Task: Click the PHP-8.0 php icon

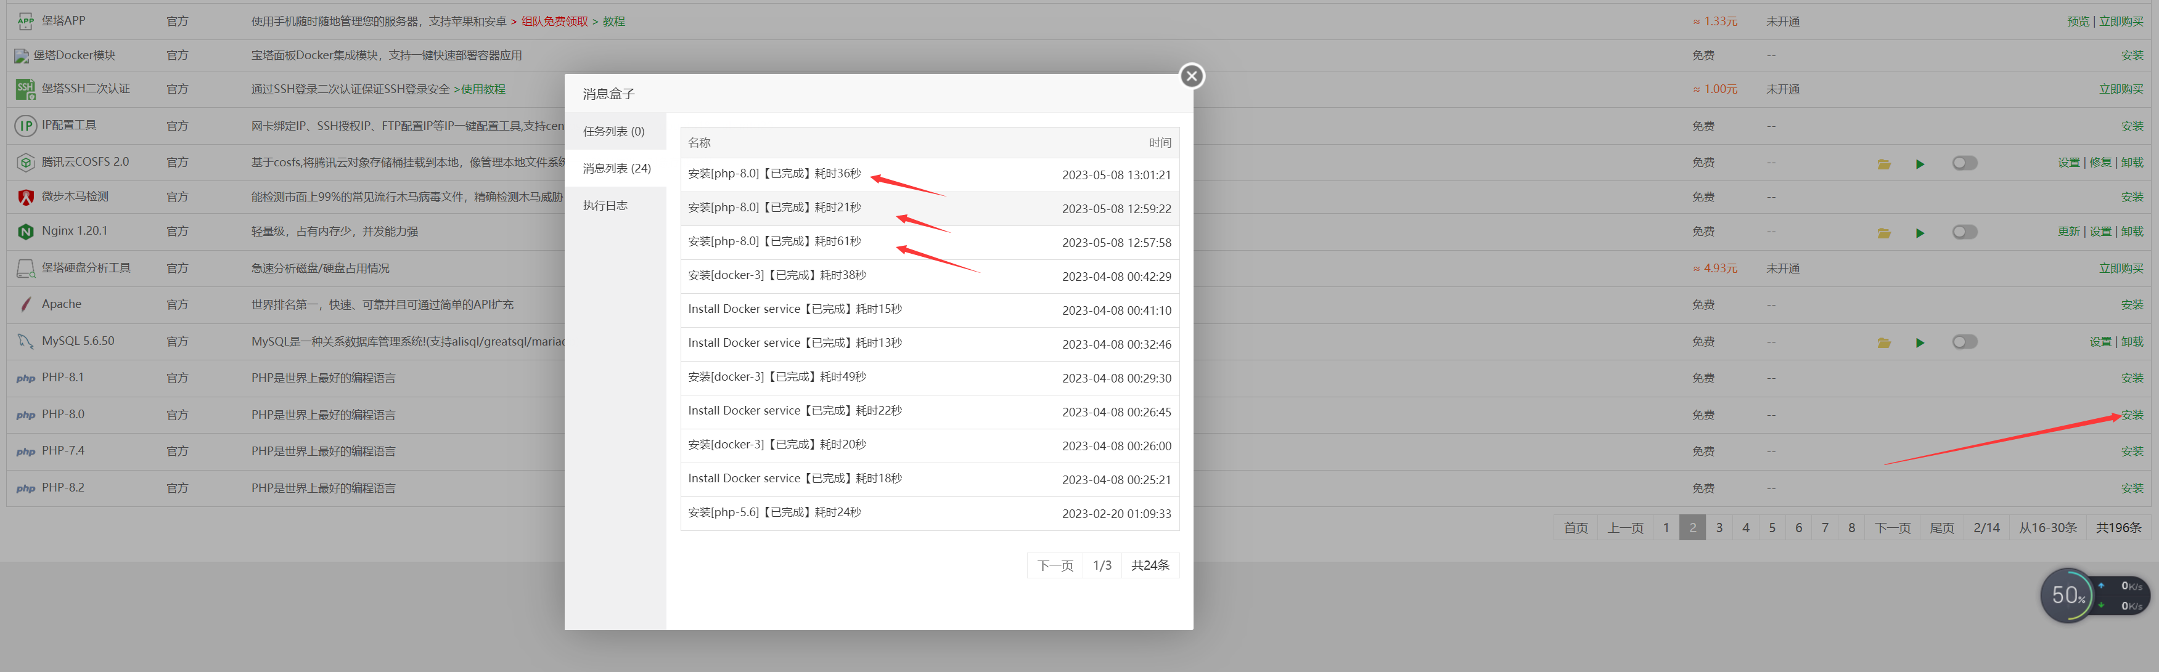Action: pyautogui.click(x=26, y=415)
